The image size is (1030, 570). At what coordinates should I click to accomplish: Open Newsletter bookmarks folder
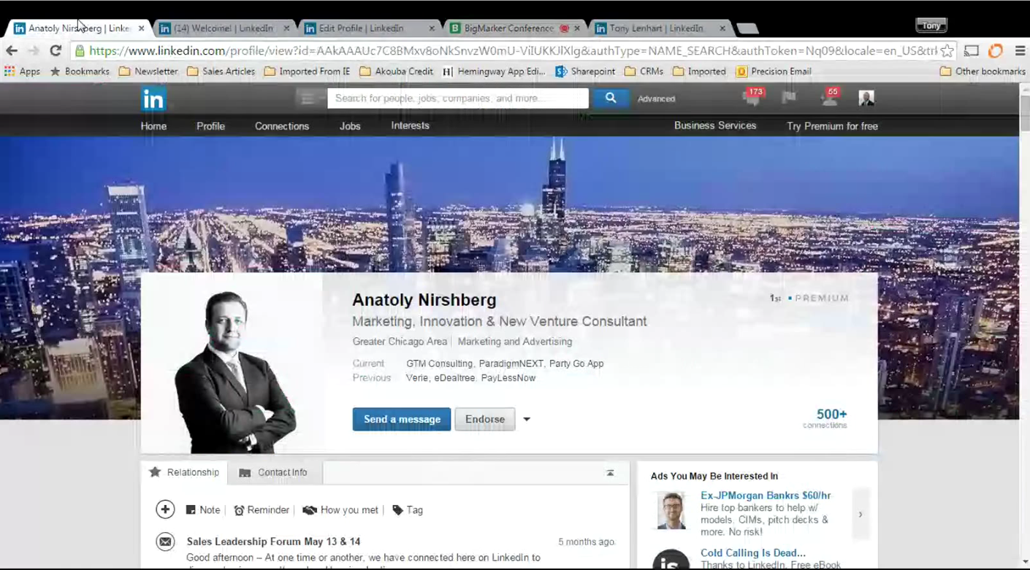point(148,72)
